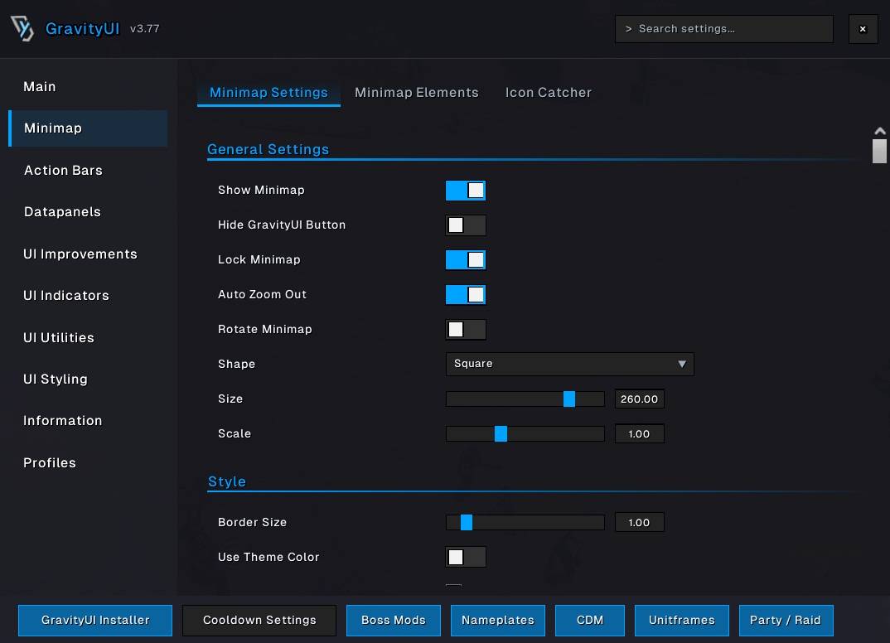Close the settings window with X
Viewport: 890px width, 643px height.
(x=863, y=29)
